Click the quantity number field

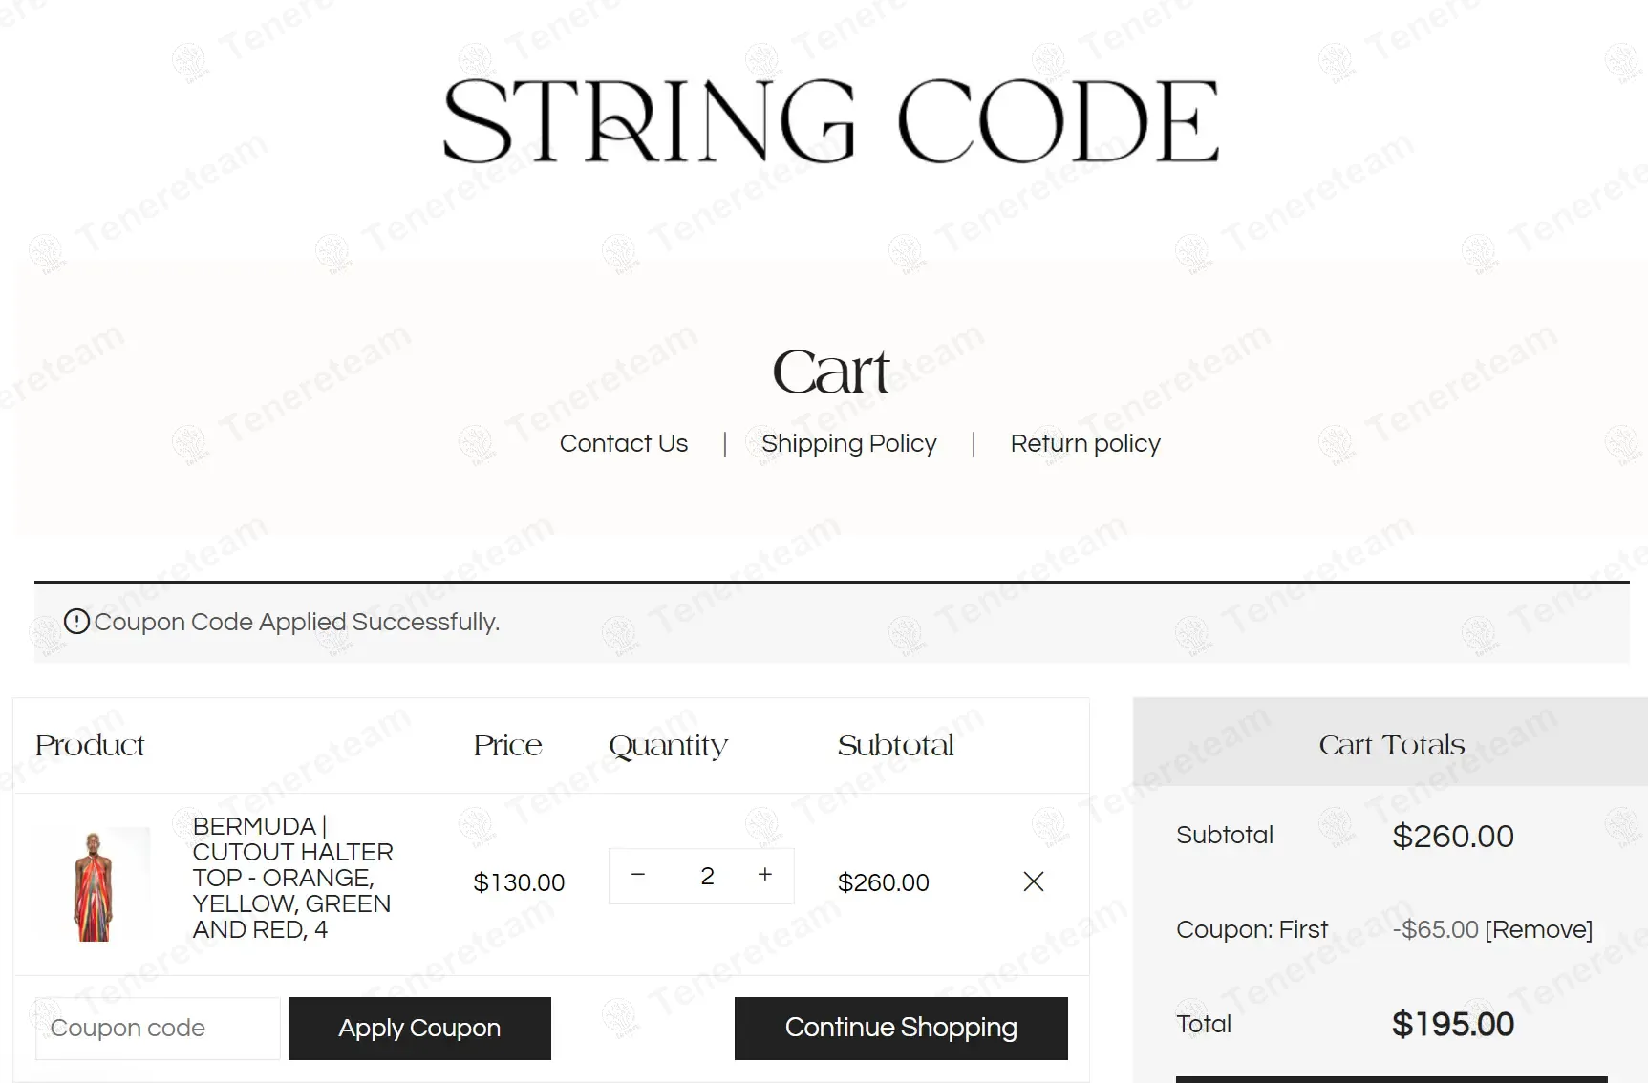[x=707, y=876]
